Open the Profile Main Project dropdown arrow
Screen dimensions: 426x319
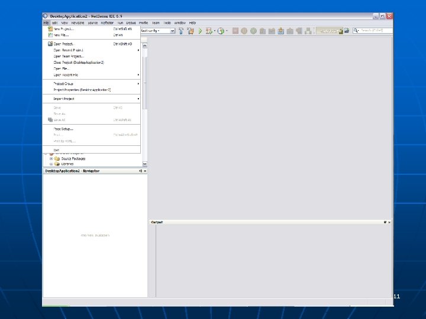pyautogui.click(x=227, y=31)
